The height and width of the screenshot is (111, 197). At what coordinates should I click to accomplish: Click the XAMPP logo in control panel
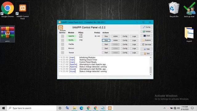(x=61, y=27)
